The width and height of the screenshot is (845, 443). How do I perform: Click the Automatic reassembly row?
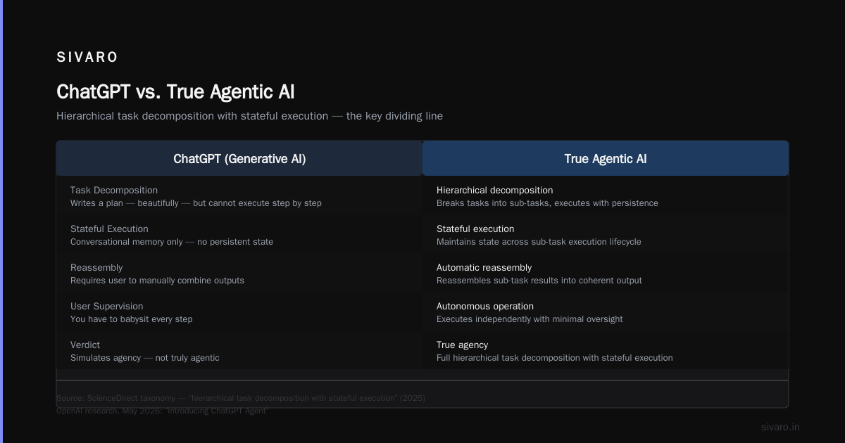point(606,274)
